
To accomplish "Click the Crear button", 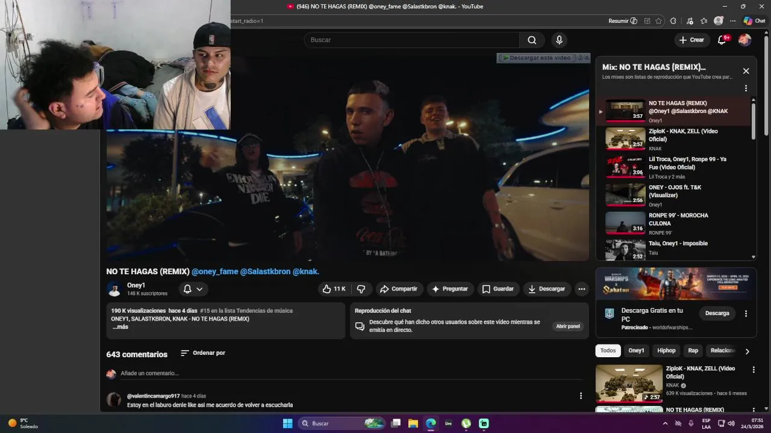I will pyautogui.click(x=691, y=40).
